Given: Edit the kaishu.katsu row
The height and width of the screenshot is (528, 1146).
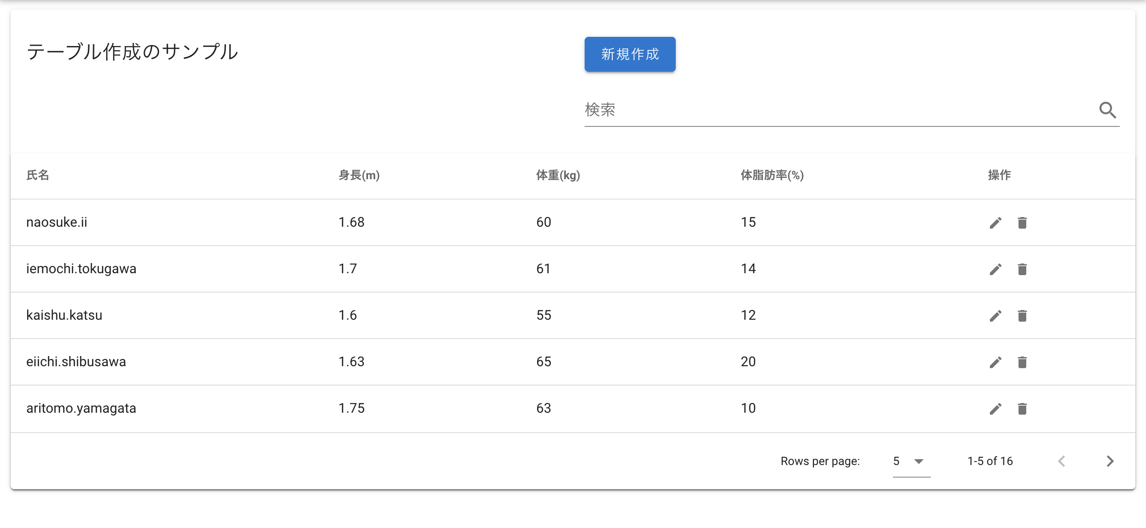Looking at the screenshot, I should [x=996, y=316].
